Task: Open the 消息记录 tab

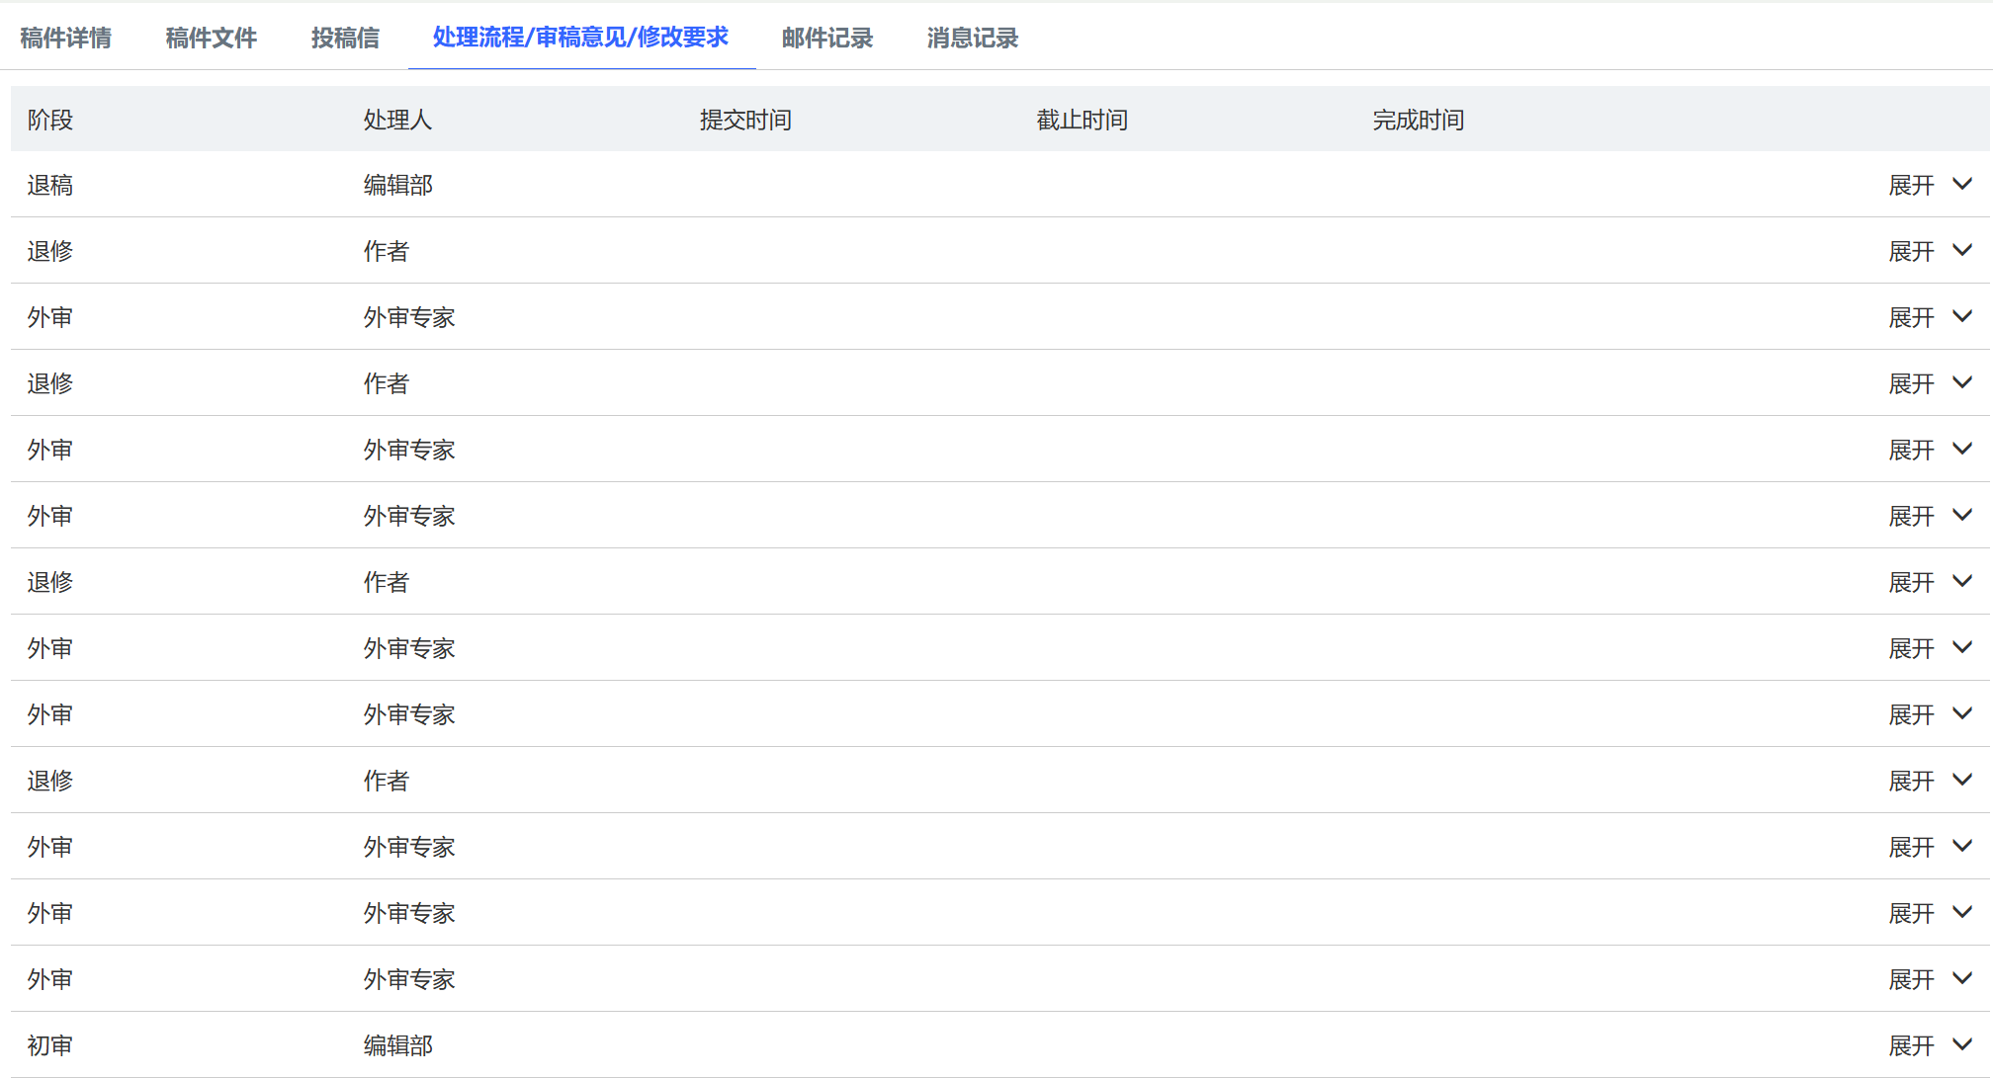Action: (x=972, y=38)
